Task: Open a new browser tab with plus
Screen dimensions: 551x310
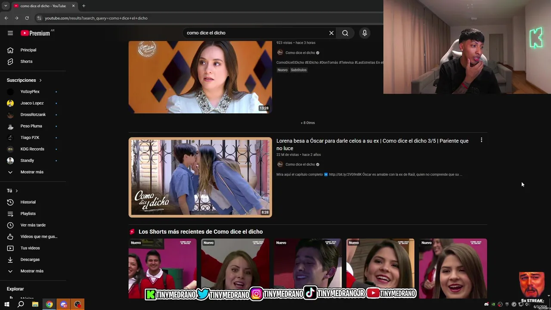Action: tap(84, 6)
